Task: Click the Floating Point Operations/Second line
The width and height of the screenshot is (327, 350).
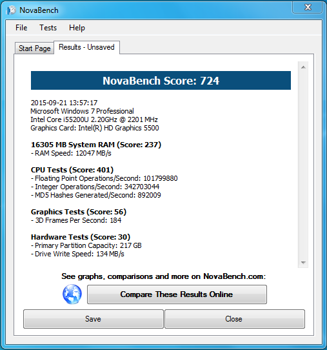Action: pyautogui.click(x=104, y=178)
